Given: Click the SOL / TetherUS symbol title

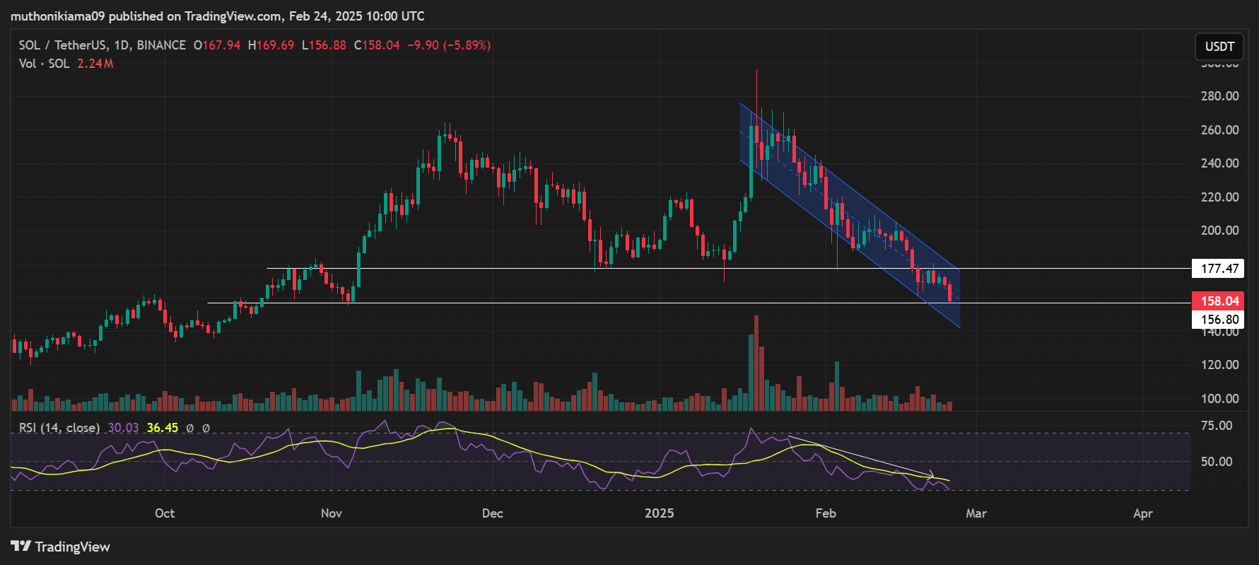Looking at the screenshot, I should click(x=62, y=45).
